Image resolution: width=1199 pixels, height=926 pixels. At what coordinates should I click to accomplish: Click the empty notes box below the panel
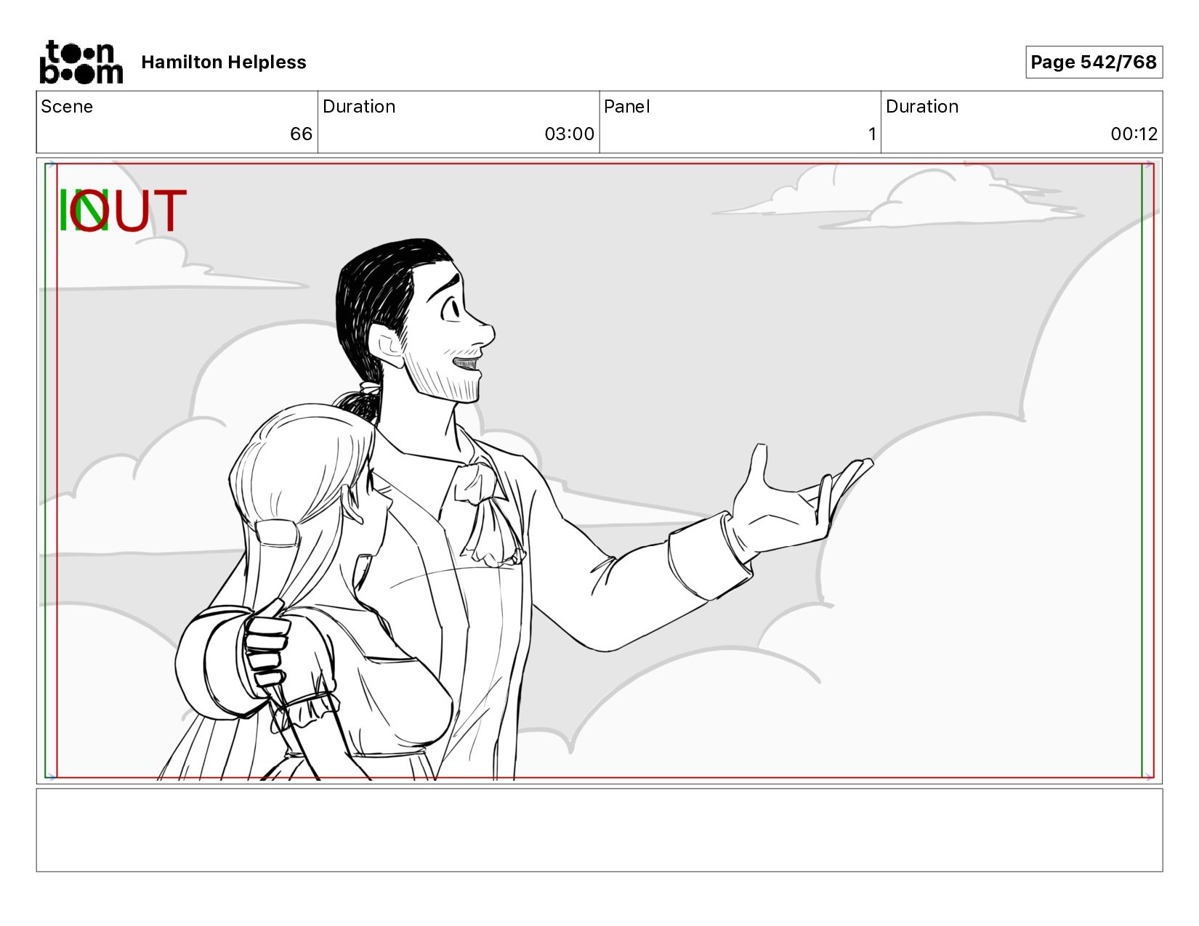[x=599, y=830]
